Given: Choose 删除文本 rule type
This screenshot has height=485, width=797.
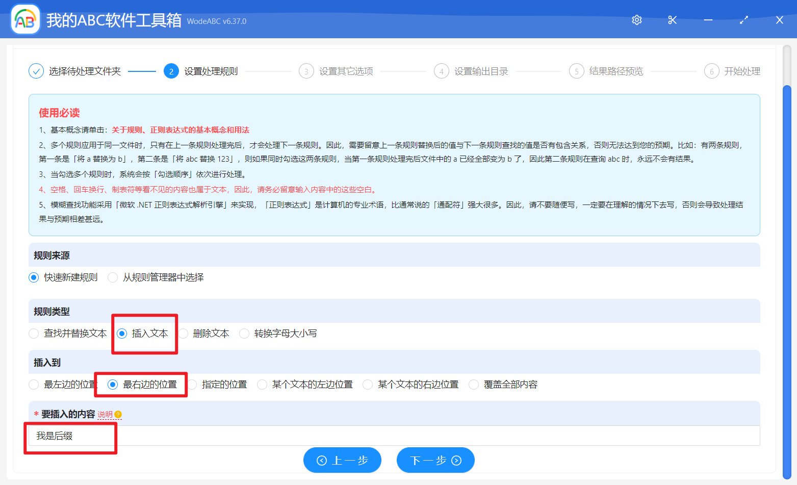Looking at the screenshot, I should 184,334.
